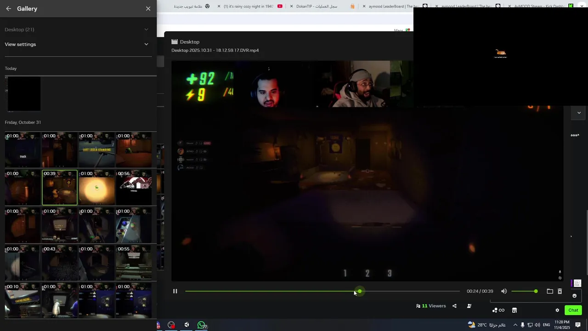Show hidden system tray icons chevron

515,325
